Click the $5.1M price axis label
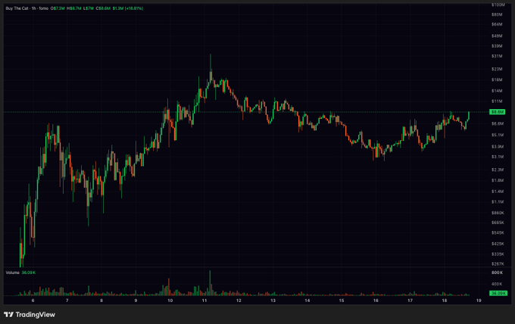The image size is (515, 324). (x=498, y=135)
